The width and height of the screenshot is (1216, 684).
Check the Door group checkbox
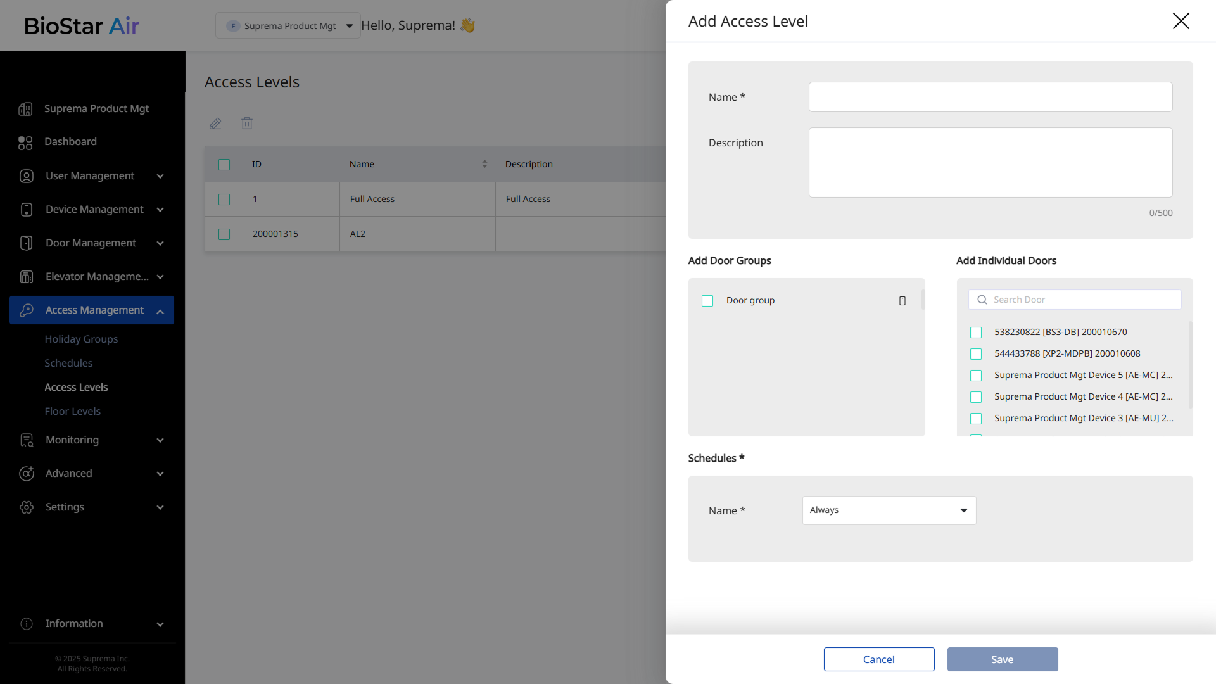pos(707,301)
